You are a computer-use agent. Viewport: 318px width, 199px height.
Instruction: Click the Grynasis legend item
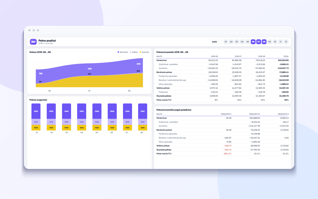(x=144, y=52)
